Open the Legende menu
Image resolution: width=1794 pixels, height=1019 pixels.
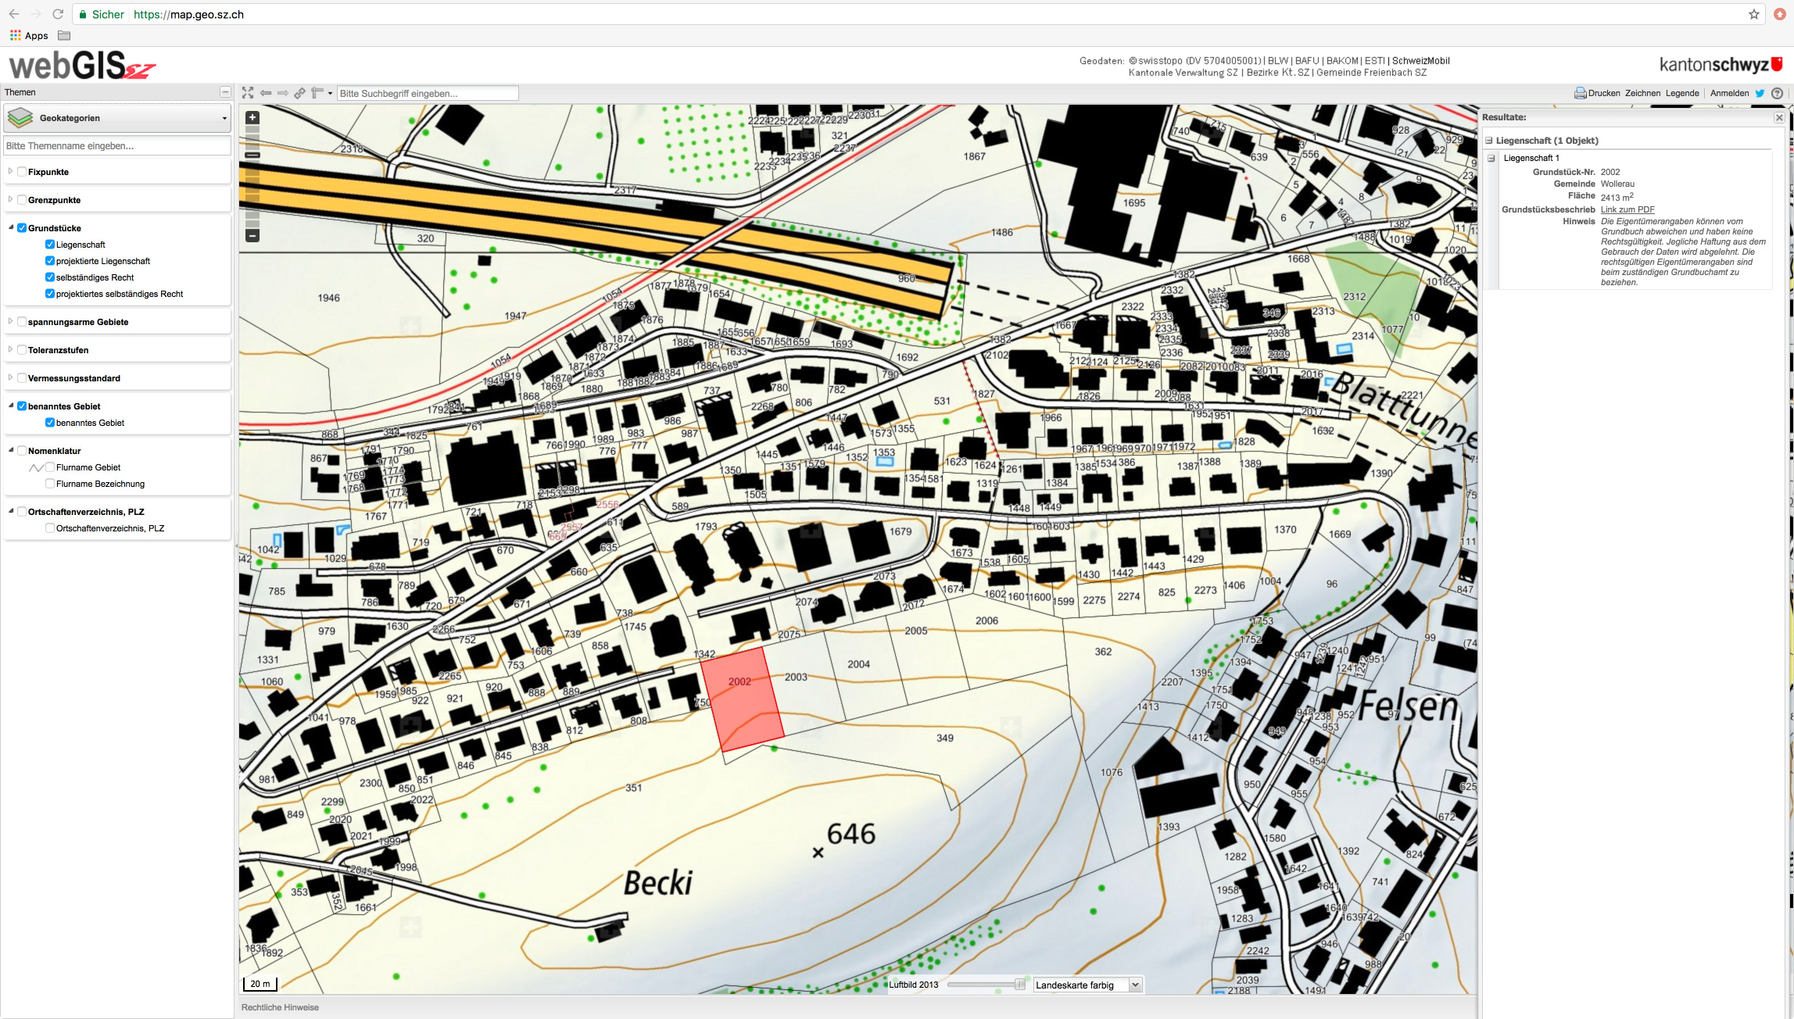[x=1682, y=93]
